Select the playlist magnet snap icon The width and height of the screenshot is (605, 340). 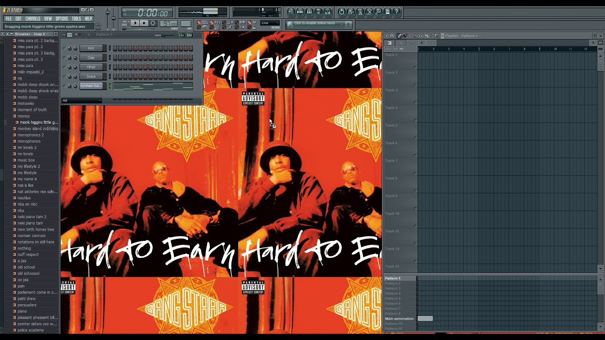392,36
